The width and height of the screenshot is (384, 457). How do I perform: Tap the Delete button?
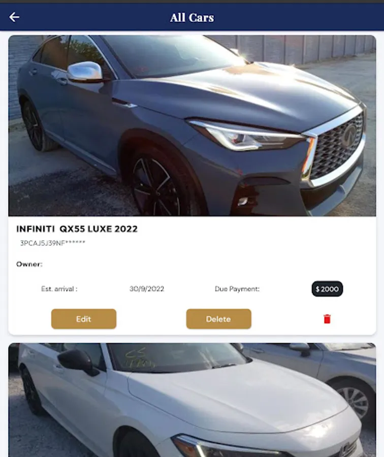click(x=219, y=319)
